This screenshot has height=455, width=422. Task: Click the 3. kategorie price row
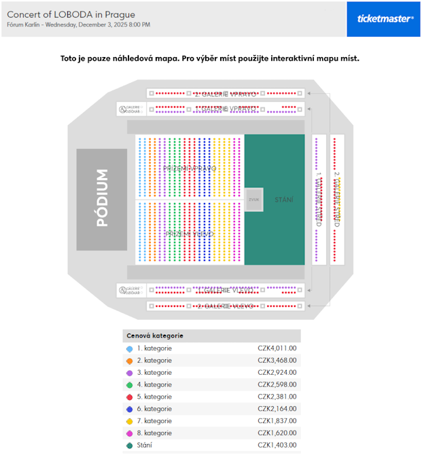211,373
